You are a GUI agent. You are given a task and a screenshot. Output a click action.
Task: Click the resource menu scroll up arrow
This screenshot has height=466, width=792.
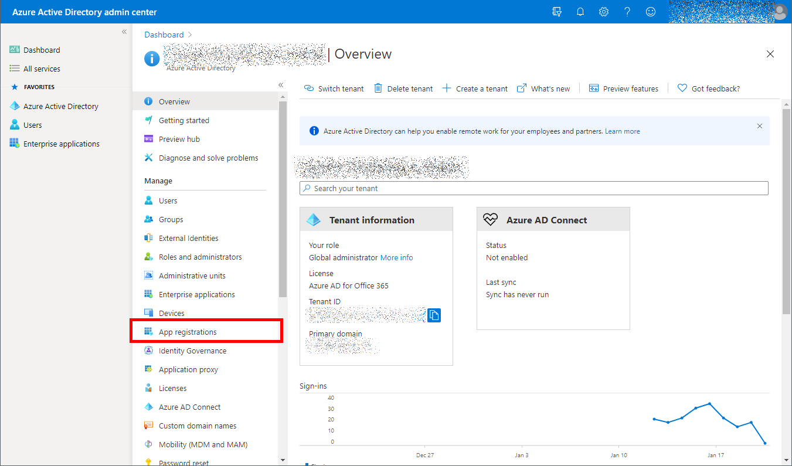click(283, 96)
